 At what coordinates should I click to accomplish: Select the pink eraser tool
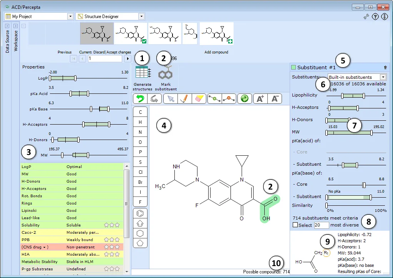(x=199, y=98)
